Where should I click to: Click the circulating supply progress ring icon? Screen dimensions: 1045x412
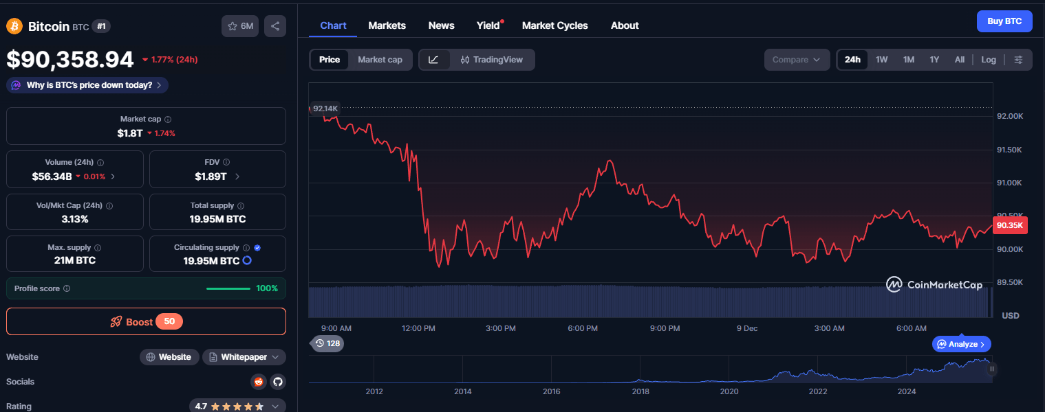coord(247,261)
